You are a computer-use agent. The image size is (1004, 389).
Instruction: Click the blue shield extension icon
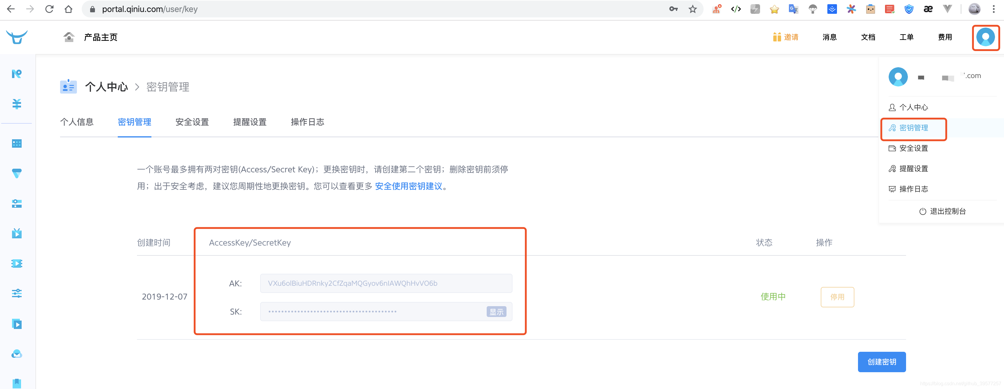pyautogui.click(x=909, y=9)
